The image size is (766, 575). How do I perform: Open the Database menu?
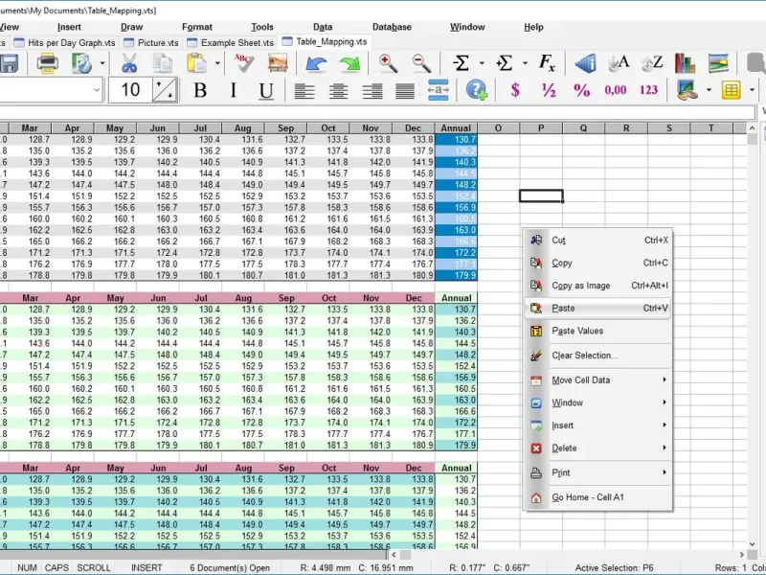392,27
